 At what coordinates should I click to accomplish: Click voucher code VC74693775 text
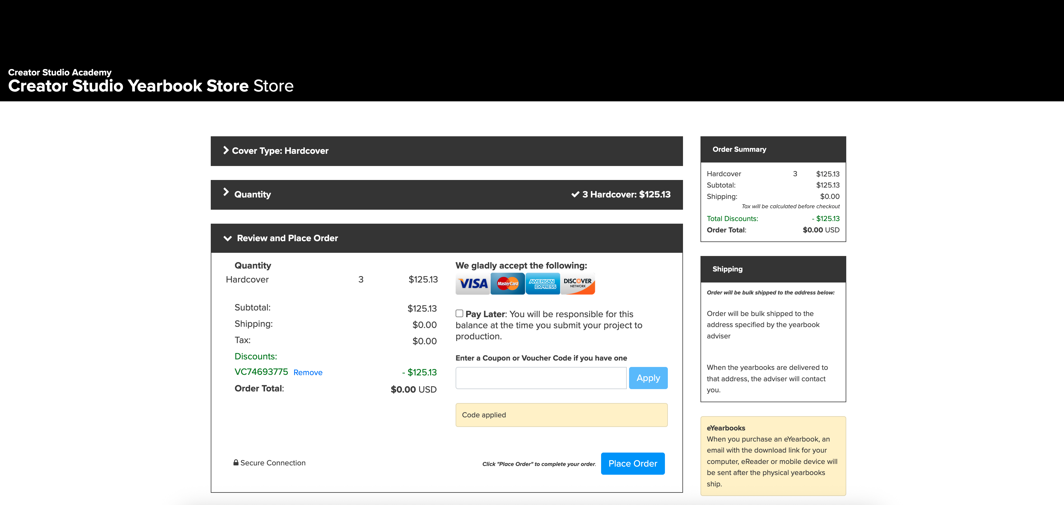click(261, 372)
